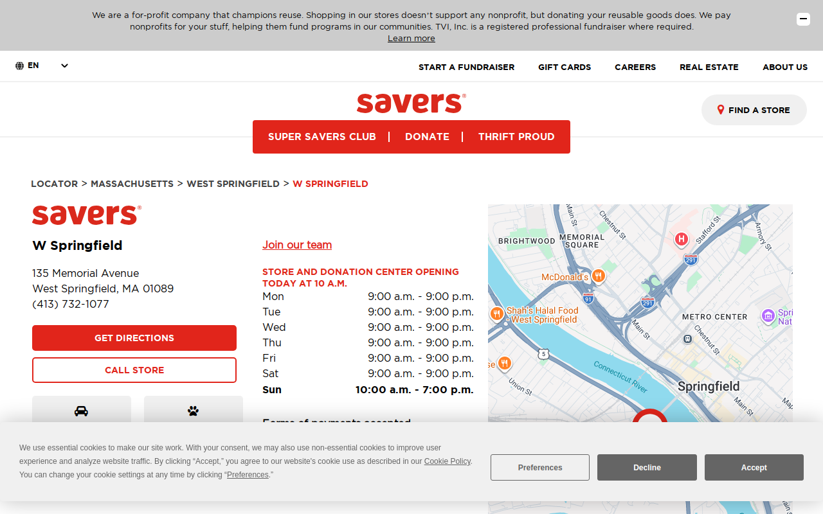Open the Cookie Policy link
823x514 pixels.
[448, 461]
